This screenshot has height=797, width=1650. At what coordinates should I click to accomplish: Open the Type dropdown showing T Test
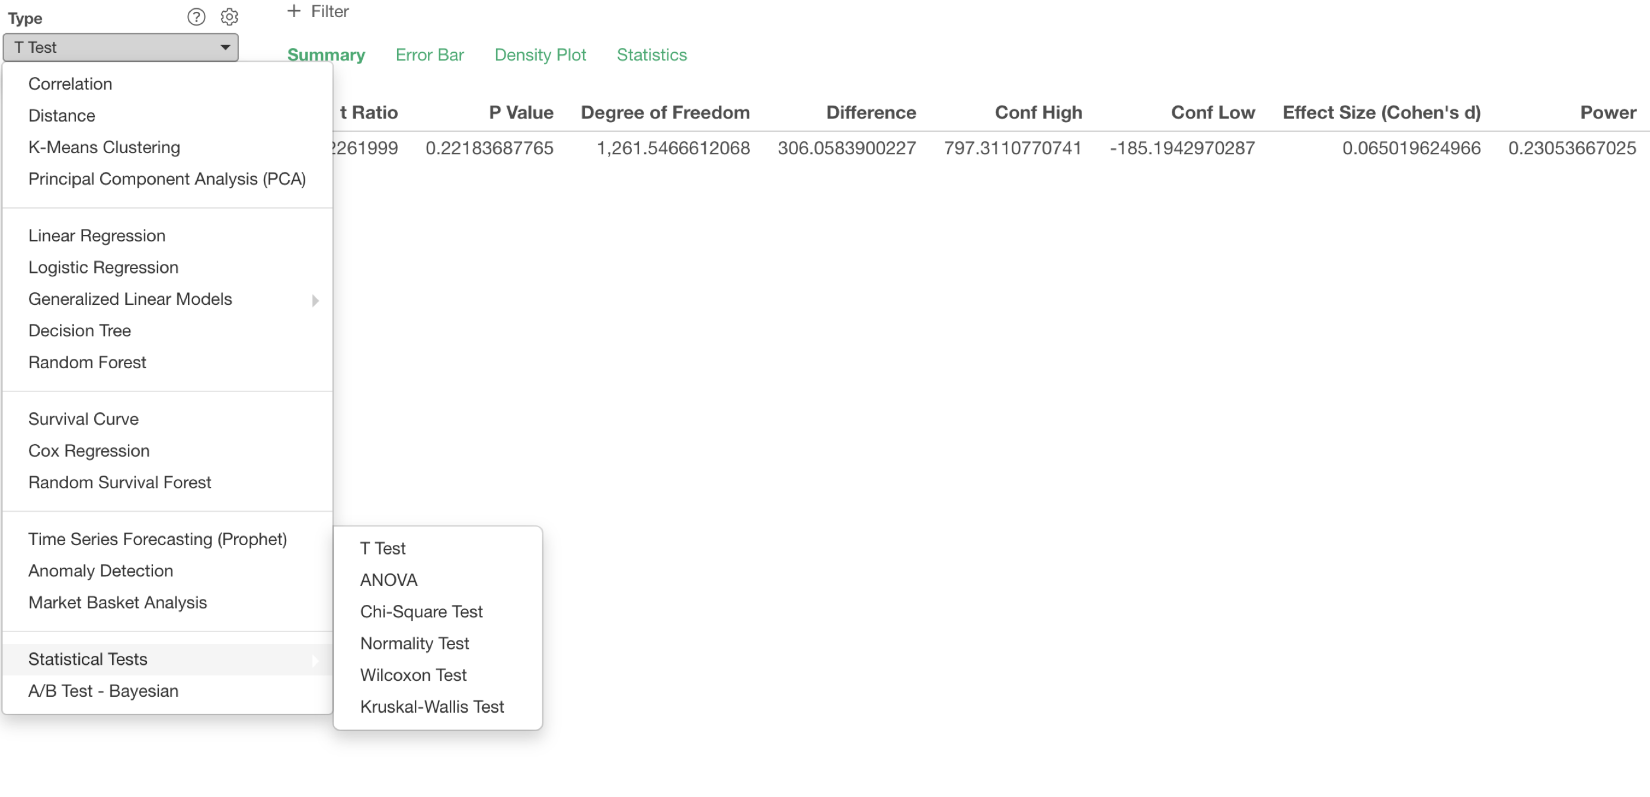point(120,47)
